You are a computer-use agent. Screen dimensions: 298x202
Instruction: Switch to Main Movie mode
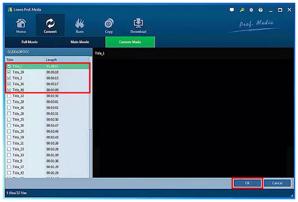click(80, 42)
